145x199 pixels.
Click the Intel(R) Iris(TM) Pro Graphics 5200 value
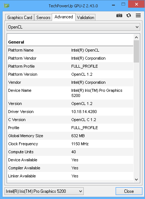(97, 93)
